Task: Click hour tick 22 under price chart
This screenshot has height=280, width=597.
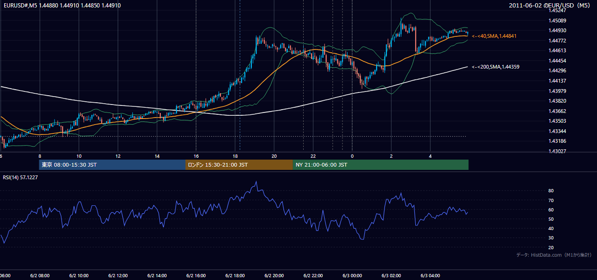Action: (313, 156)
